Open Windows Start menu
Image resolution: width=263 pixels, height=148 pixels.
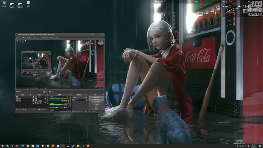(2, 146)
